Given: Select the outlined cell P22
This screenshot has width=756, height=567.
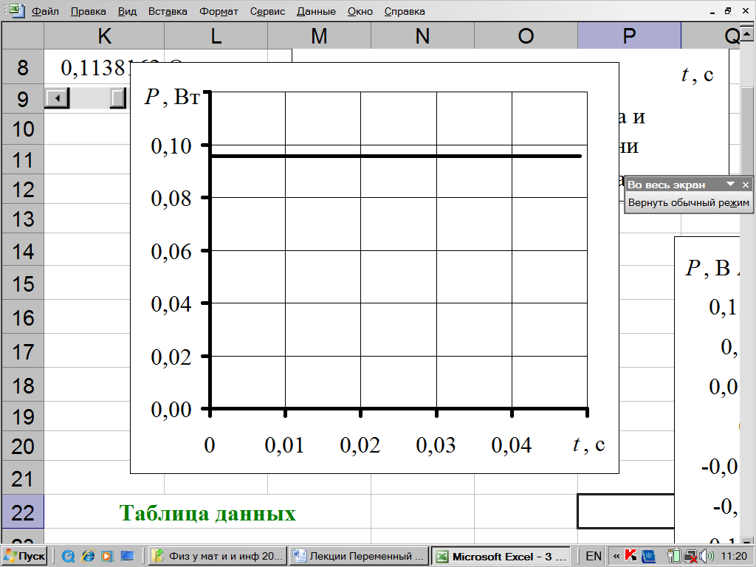Looking at the screenshot, I should coord(626,511).
